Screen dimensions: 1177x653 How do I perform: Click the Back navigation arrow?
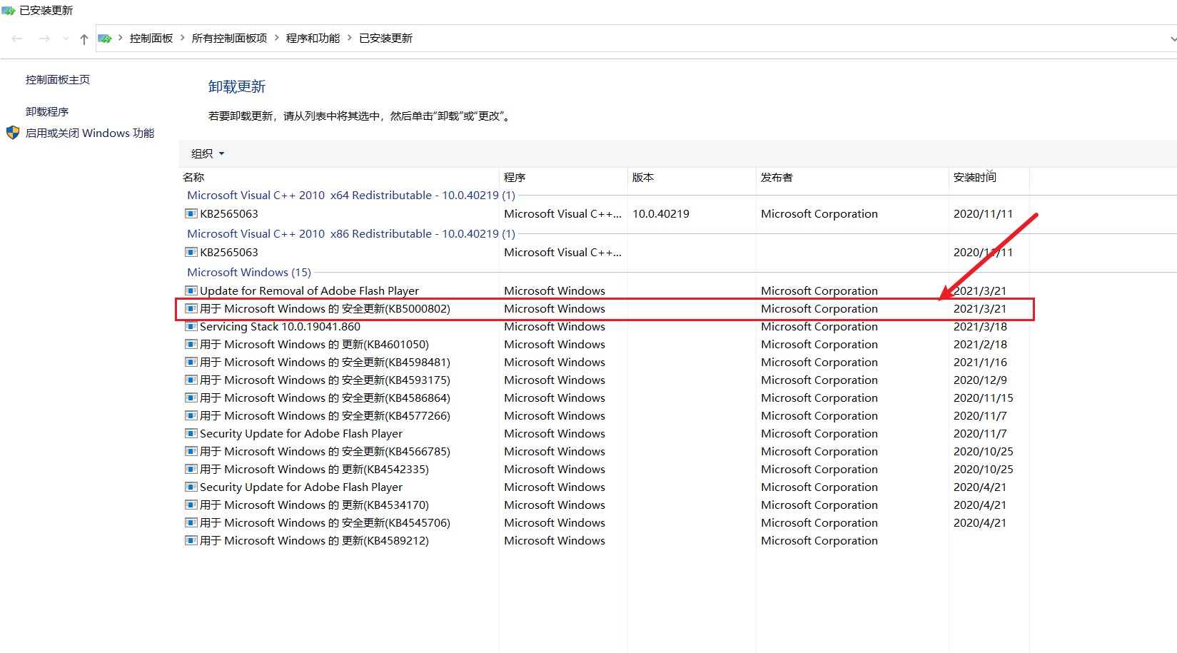click(x=17, y=39)
